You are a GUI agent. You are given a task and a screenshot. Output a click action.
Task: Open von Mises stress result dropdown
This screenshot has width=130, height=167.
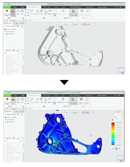point(117,112)
